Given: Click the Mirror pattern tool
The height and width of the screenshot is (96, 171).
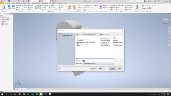Looking at the screenshot, I should tap(96, 6).
